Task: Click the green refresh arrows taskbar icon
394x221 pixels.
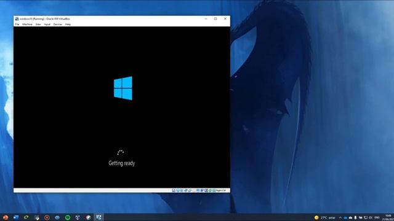Action: [26, 217]
